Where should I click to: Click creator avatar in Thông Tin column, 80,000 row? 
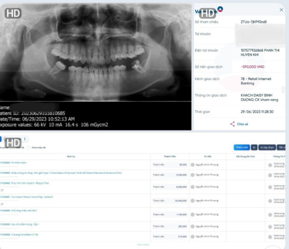[270, 165]
